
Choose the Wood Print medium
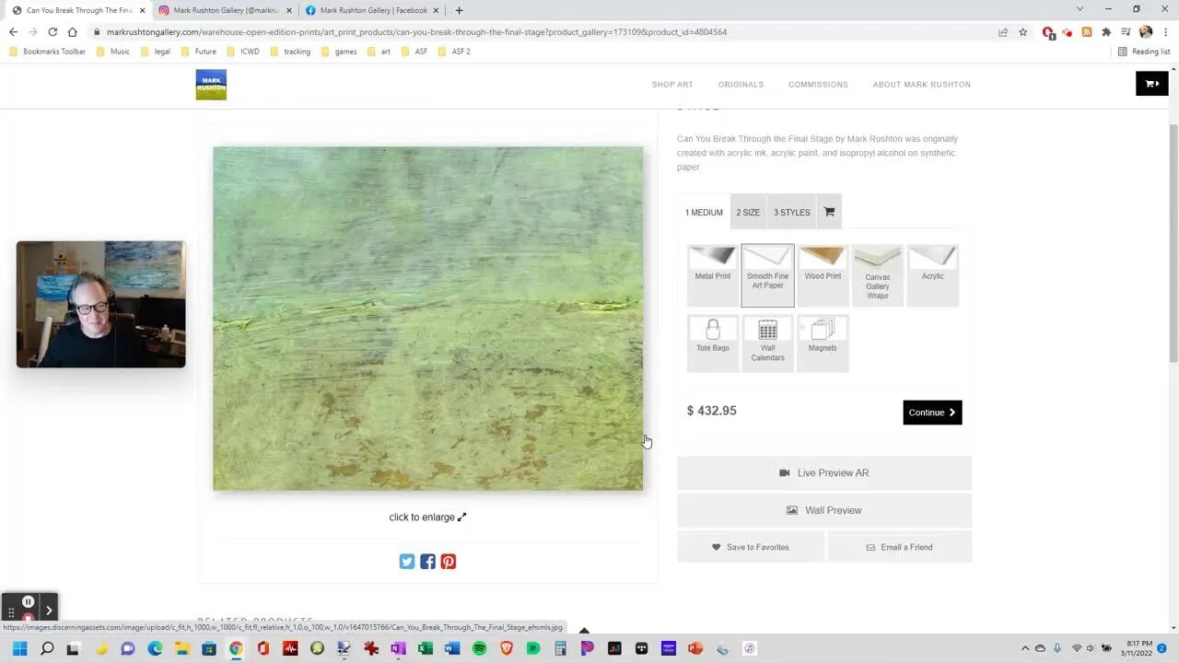click(x=823, y=275)
